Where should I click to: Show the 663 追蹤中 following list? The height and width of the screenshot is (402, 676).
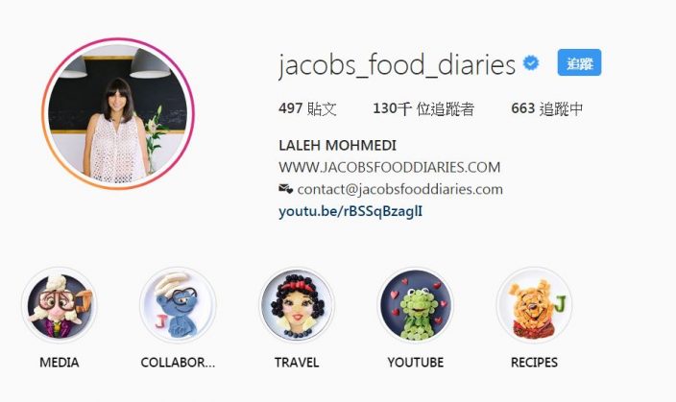(546, 108)
